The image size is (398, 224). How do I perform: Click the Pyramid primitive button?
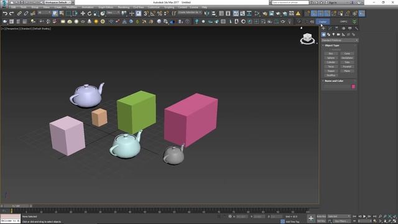click(x=347, y=67)
